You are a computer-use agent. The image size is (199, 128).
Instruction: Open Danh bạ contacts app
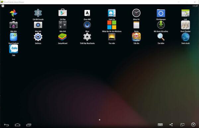tap(112, 13)
